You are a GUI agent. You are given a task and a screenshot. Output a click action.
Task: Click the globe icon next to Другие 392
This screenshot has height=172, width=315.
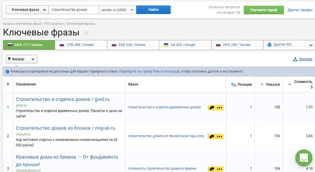270,45
